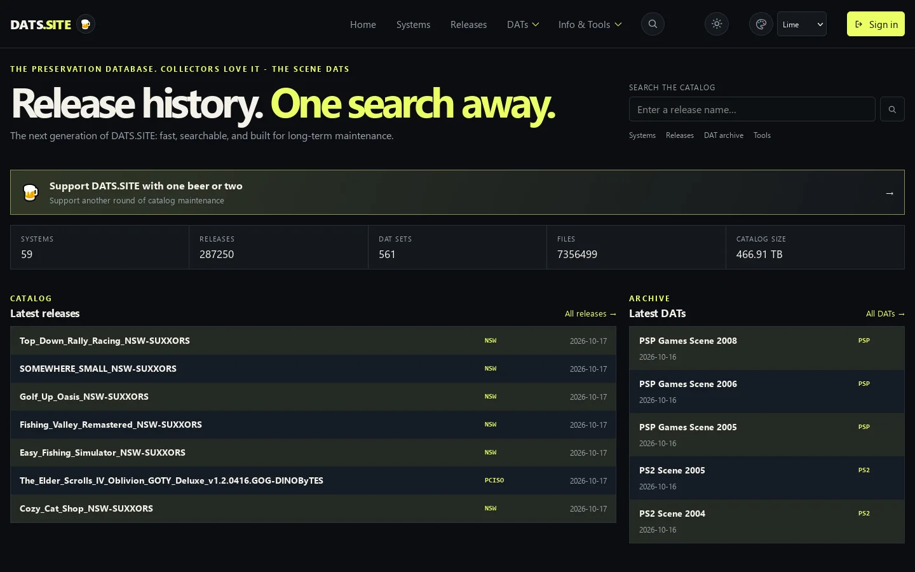Click the DAT archive quick link
Screen dimensions: 915x572
[x=724, y=135]
